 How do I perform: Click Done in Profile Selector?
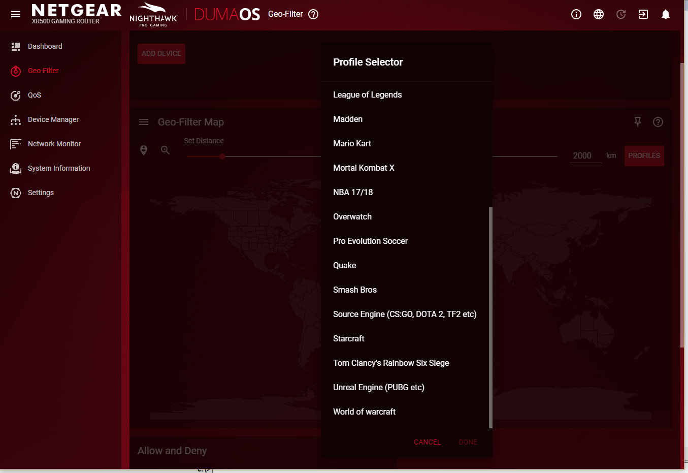click(468, 442)
